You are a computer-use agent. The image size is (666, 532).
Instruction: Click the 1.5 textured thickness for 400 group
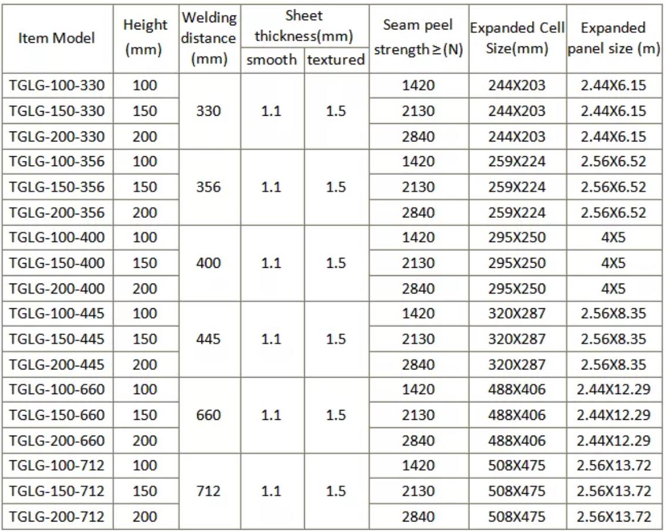[x=337, y=263]
